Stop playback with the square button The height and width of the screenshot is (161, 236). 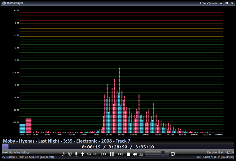click(x=128, y=154)
